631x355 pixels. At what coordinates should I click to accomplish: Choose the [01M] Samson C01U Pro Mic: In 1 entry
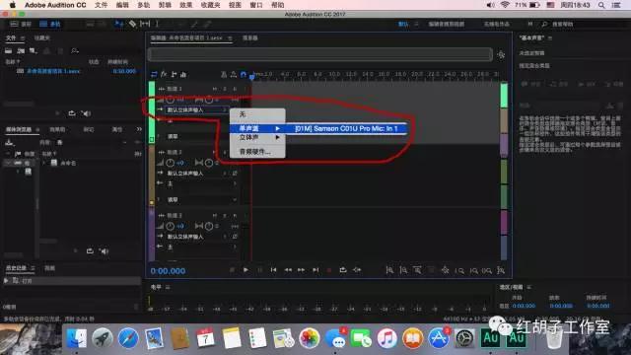coord(346,128)
